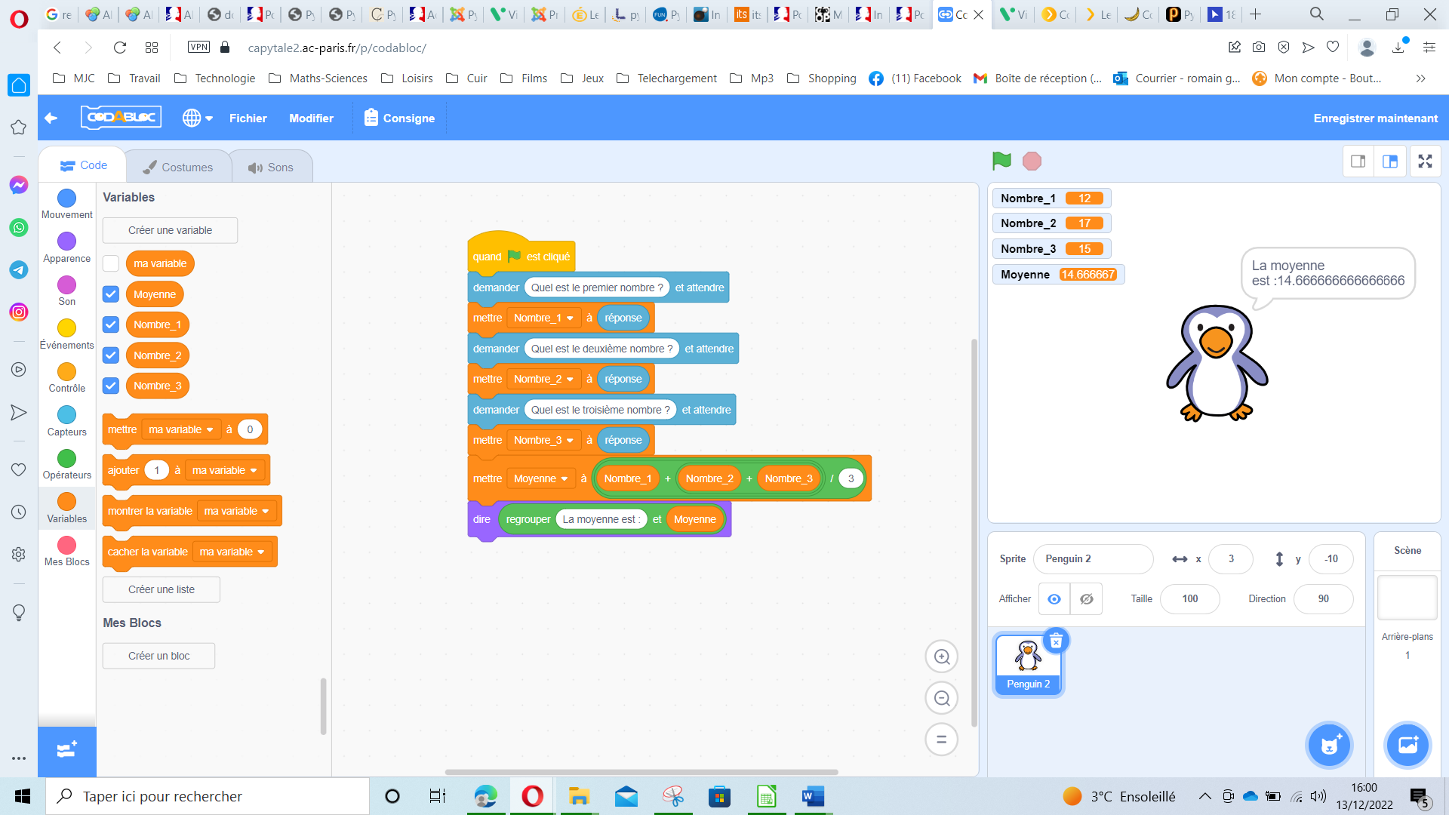Viewport: 1449px width, 815px height.
Task: Switch to the Costumes tab
Action: 178,168
